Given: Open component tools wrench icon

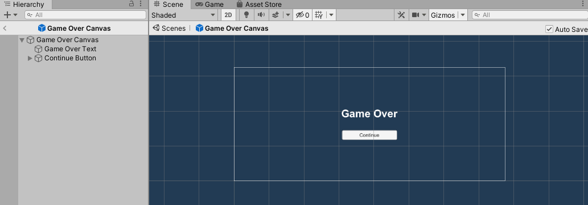Looking at the screenshot, I should click(401, 15).
